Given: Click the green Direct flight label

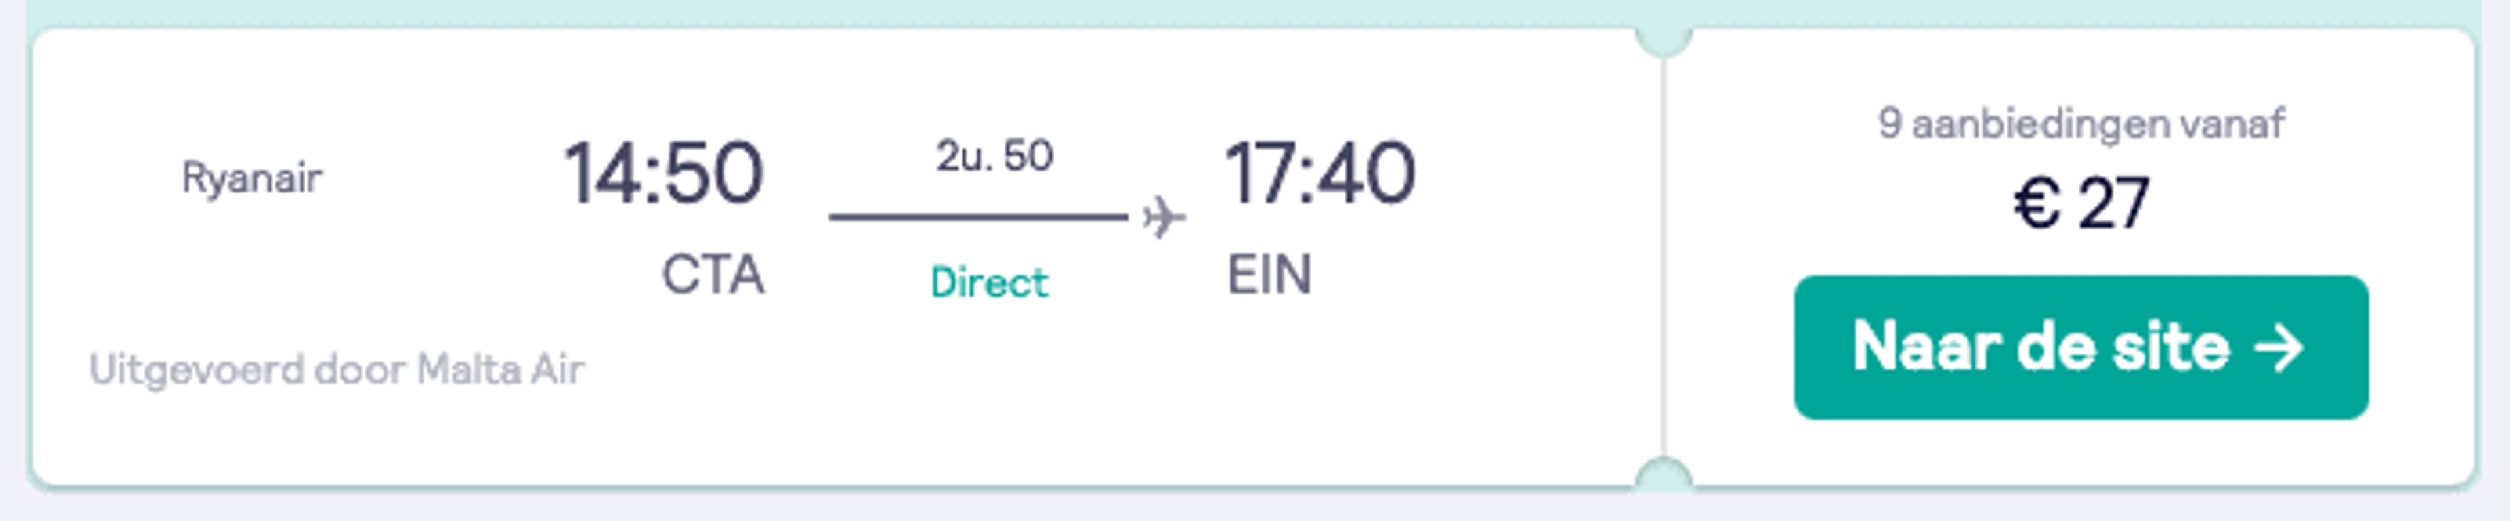Looking at the screenshot, I should (989, 284).
